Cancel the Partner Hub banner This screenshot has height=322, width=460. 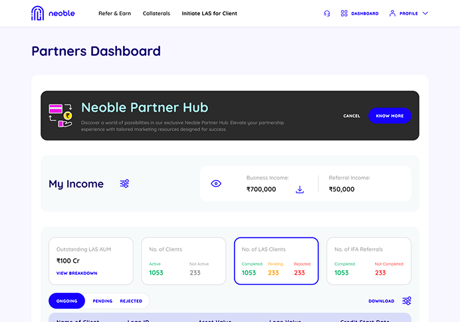(352, 116)
